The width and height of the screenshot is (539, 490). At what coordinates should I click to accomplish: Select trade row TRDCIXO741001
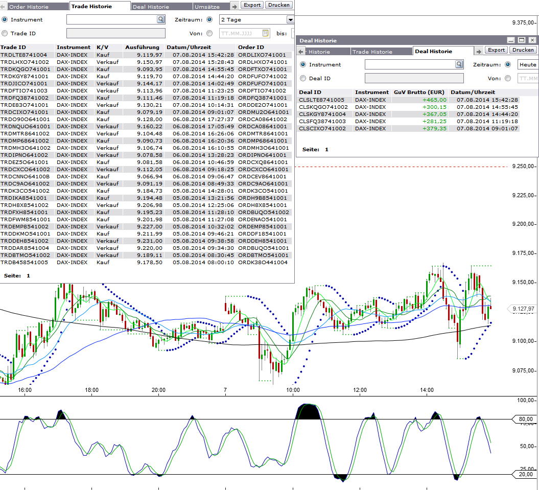[x=146, y=112]
